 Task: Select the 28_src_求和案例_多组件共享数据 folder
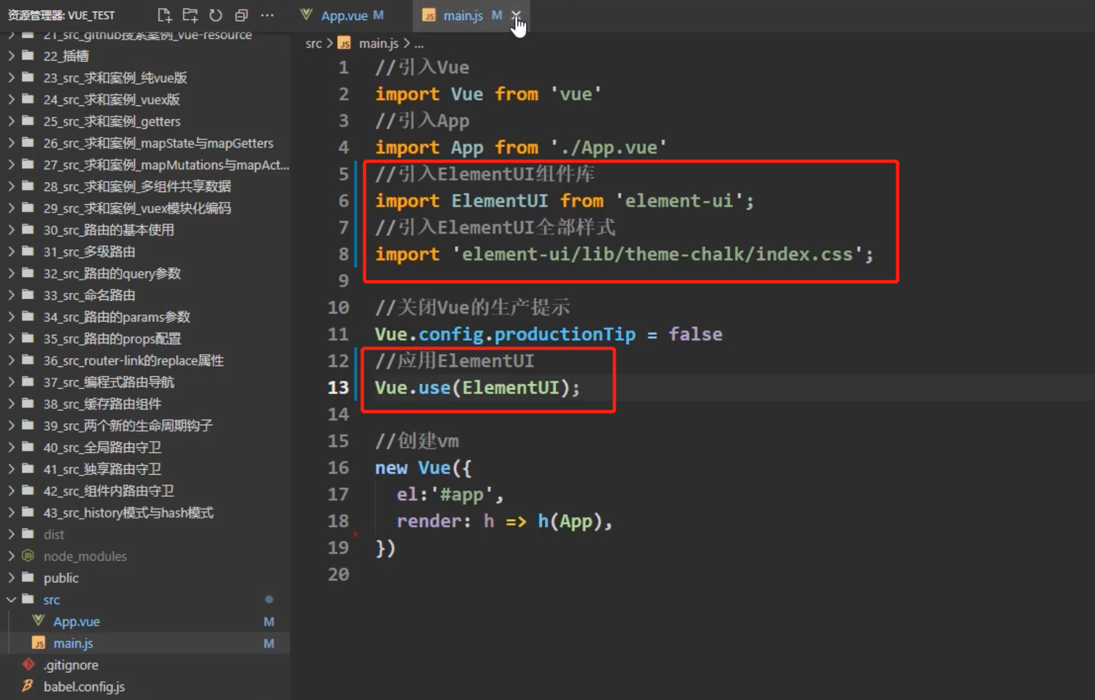pyautogui.click(x=145, y=186)
